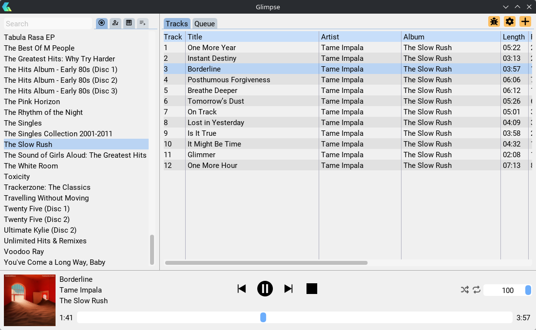Choose the Toxicity album in the list
Image resolution: width=536 pixels, height=330 pixels.
[17, 177]
